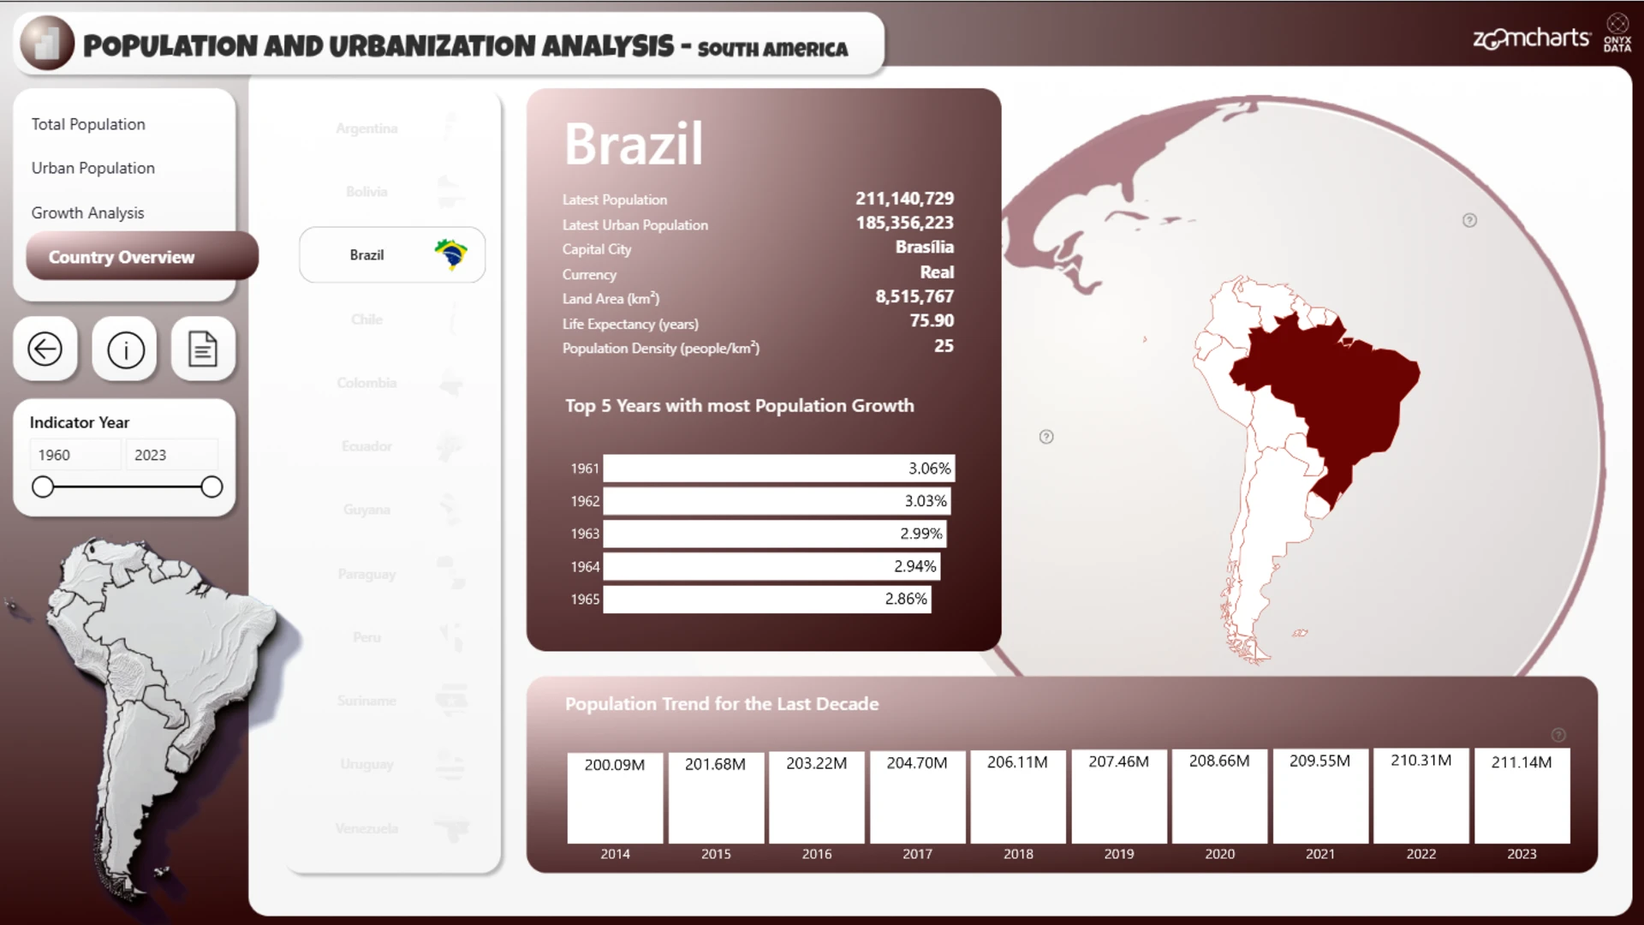Click the Population Density value 25
Image resolution: width=1644 pixels, height=925 pixels.
944,346
